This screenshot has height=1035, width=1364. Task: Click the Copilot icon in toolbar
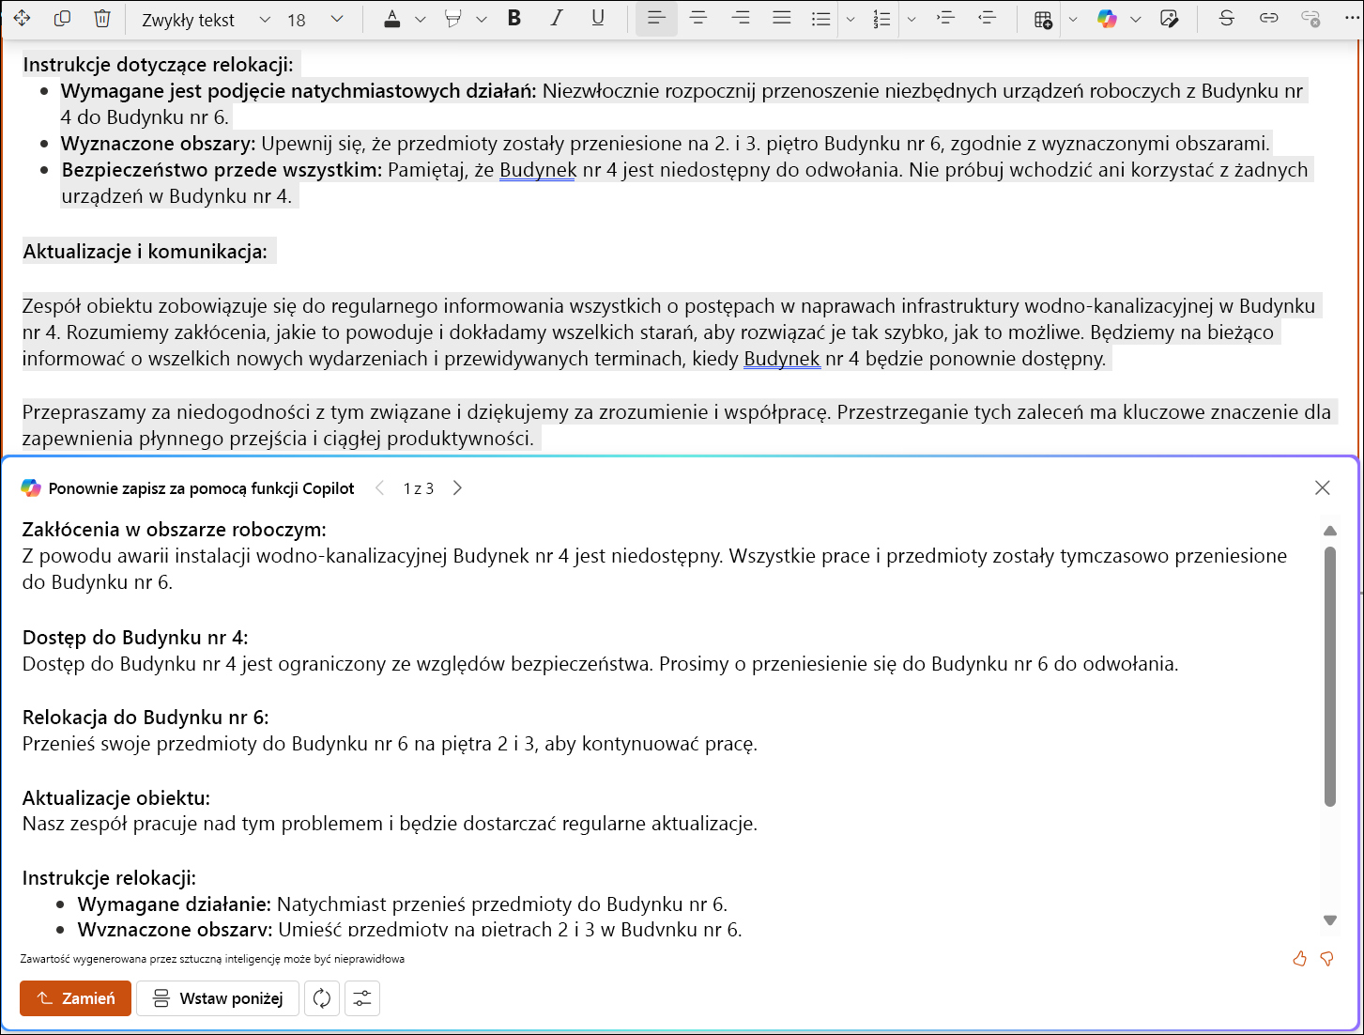point(1108,19)
